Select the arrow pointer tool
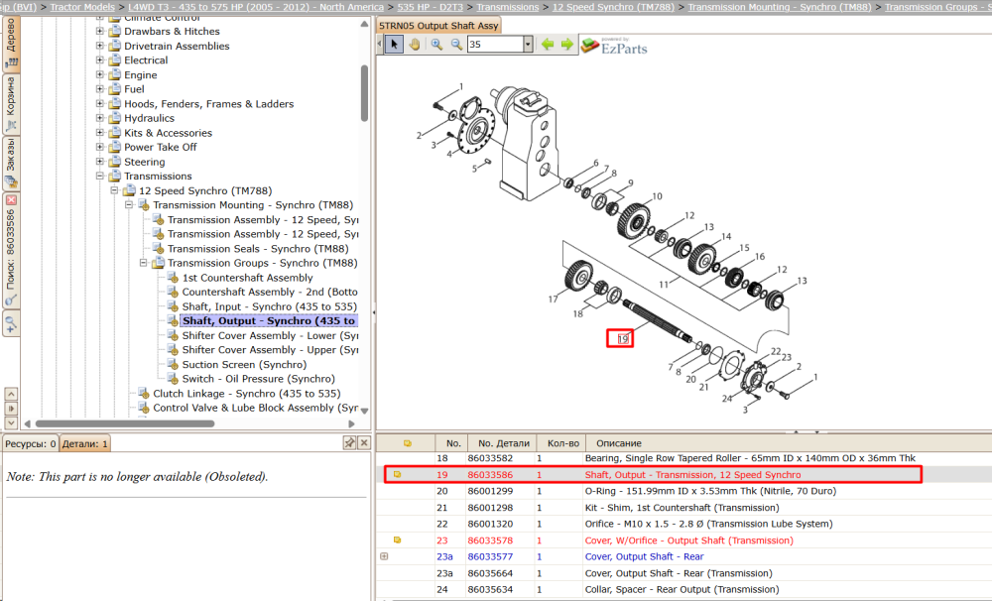Screen dimensions: 992x601 pyautogui.click(x=394, y=45)
